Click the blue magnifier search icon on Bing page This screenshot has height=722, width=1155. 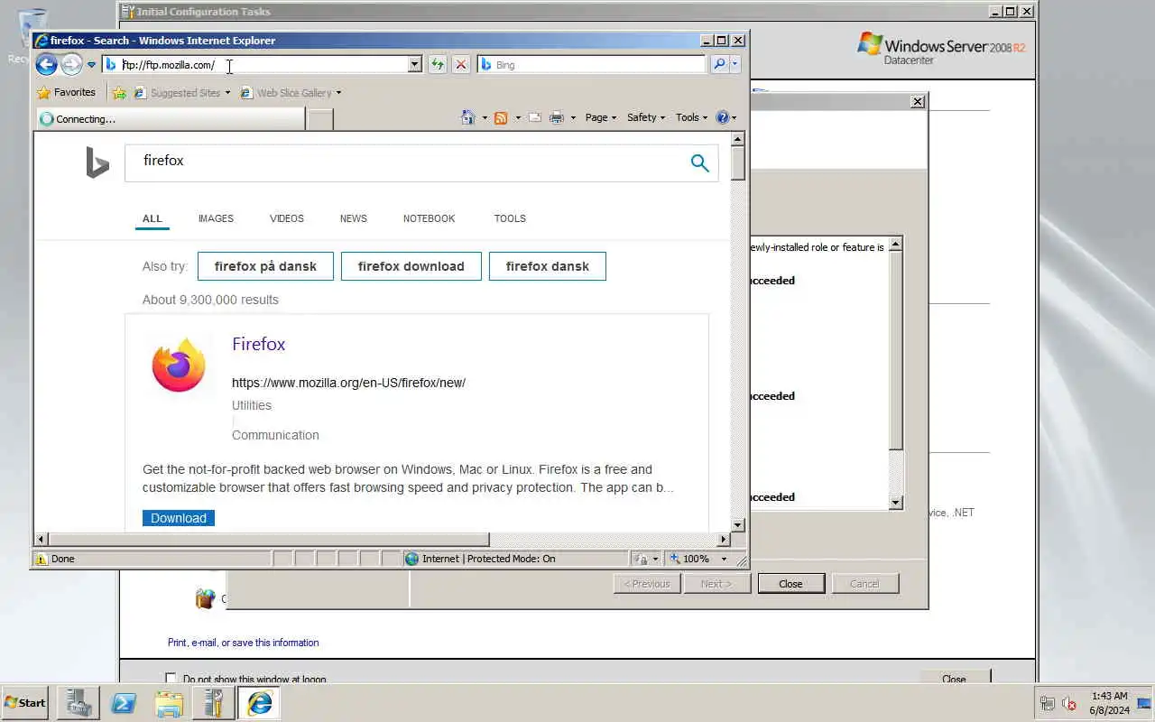[x=699, y=162]
